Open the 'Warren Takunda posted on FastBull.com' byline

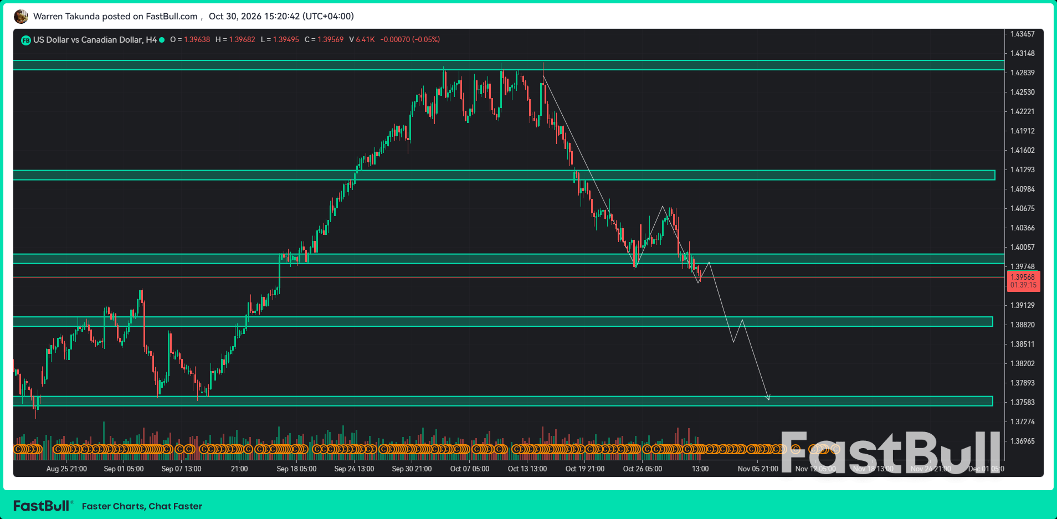[115, 17]
